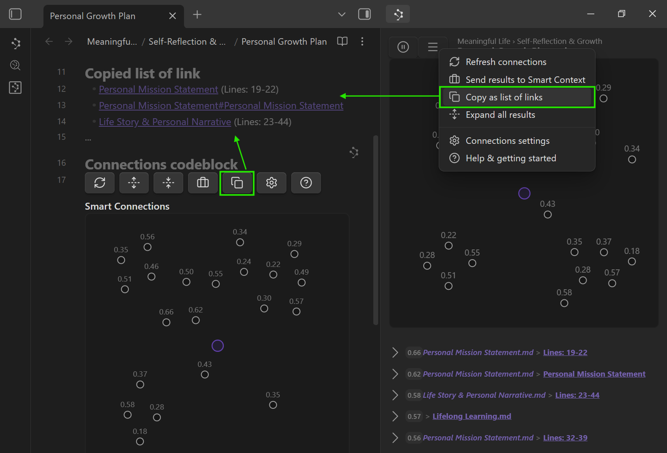Screen dimensions: 667x453
Task: Select 'Copy as list of links' menu item
Action: 504,97
